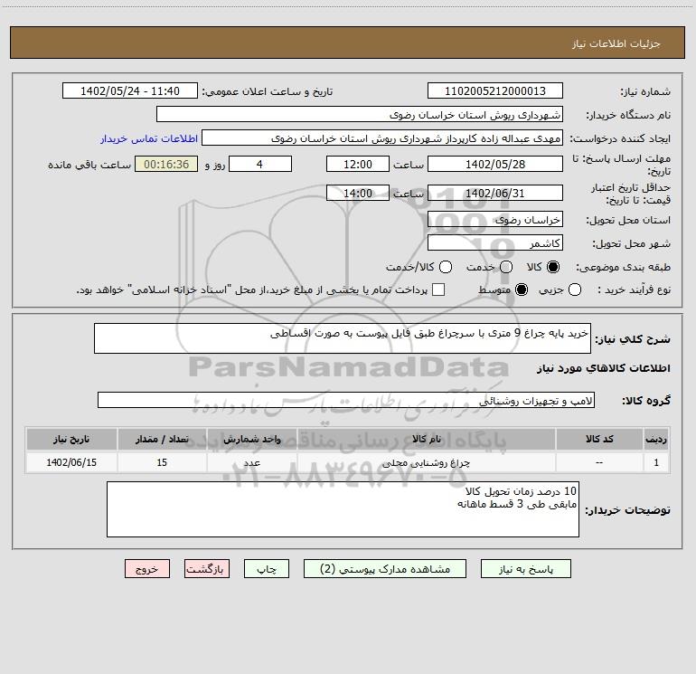The width and height of the screenshot is (696, 674).
Task: Open the اطلاعات تماس خریدار link
Action: (149, 138)
